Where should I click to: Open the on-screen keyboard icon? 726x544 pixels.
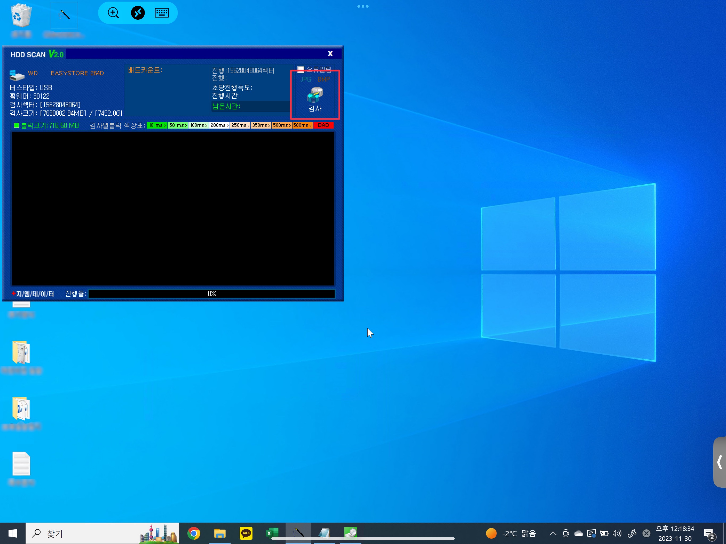tap(162, 13)
